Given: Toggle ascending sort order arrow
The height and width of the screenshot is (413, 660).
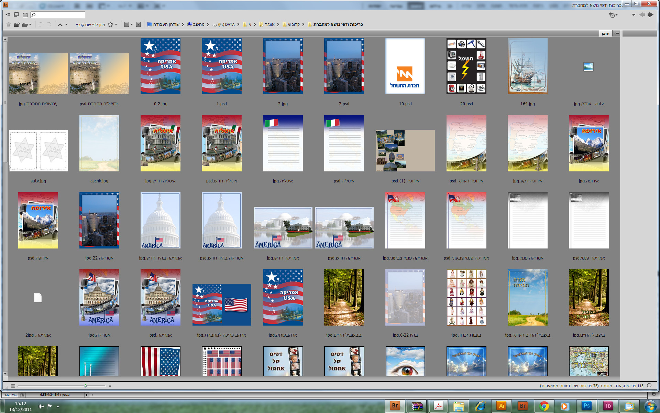Looking at the screenshot, I should [x=60, y=24].
